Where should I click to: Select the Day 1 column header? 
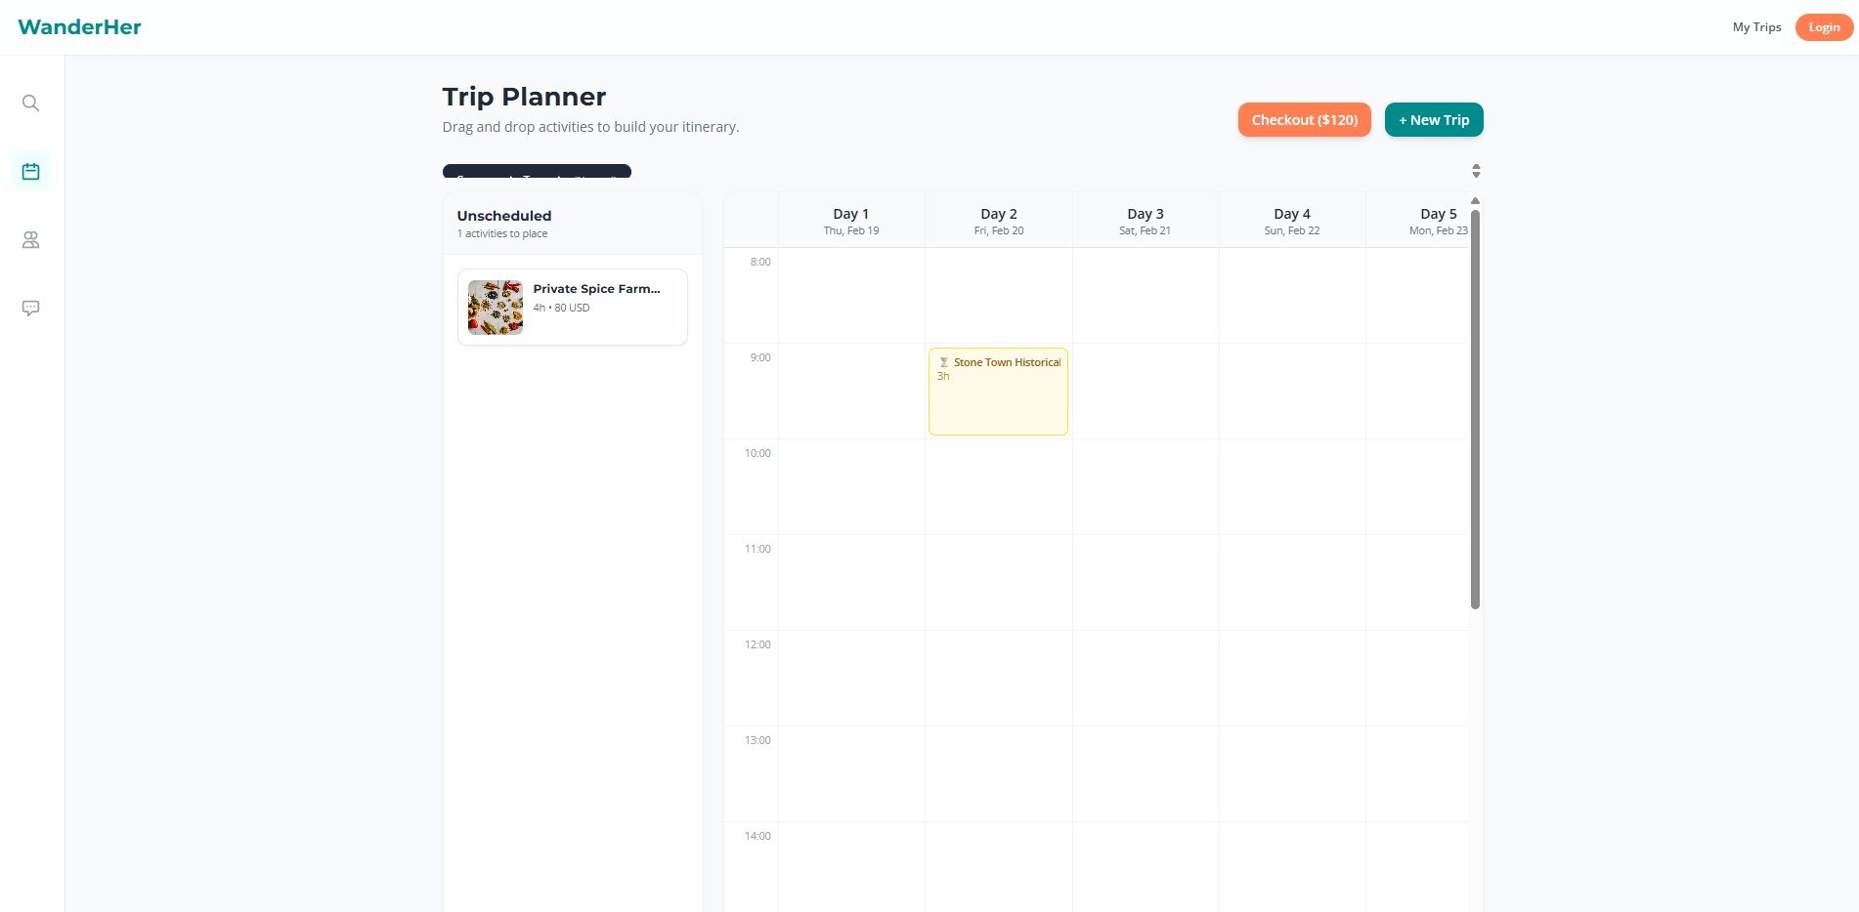[x=850, y=221]
